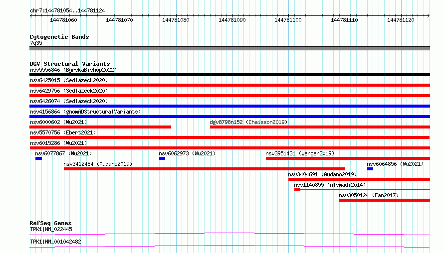Select the red nsv6425015 variant bar
Viewport: 444px width, 253px height.
pos(229,85)
